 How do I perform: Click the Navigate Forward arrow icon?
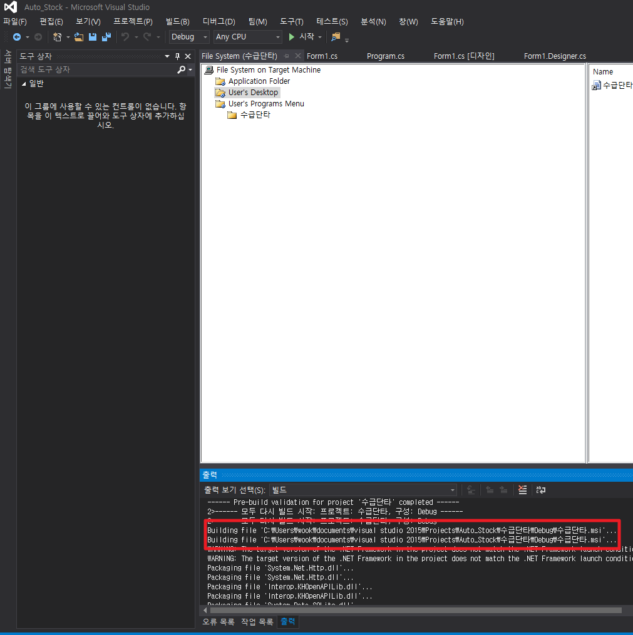[x=38, y=37]
